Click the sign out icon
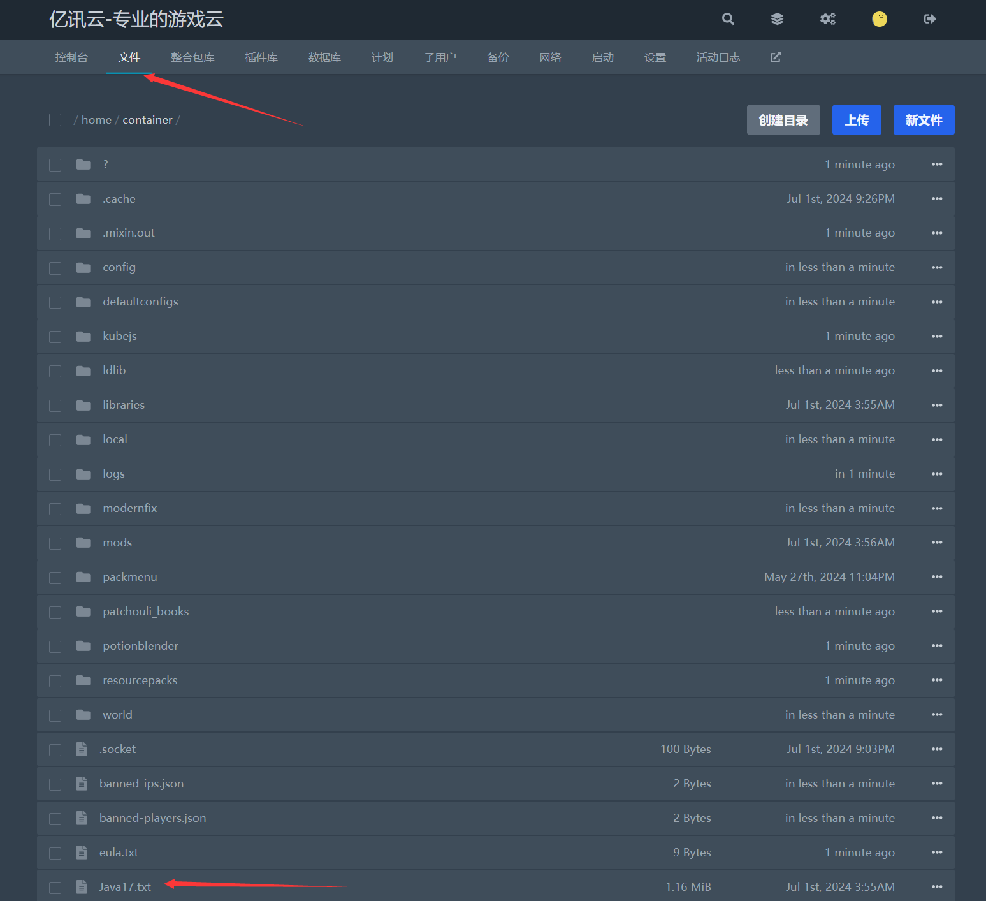The width and height of the screenshot is (986, 901). click(x=930, y=19)
